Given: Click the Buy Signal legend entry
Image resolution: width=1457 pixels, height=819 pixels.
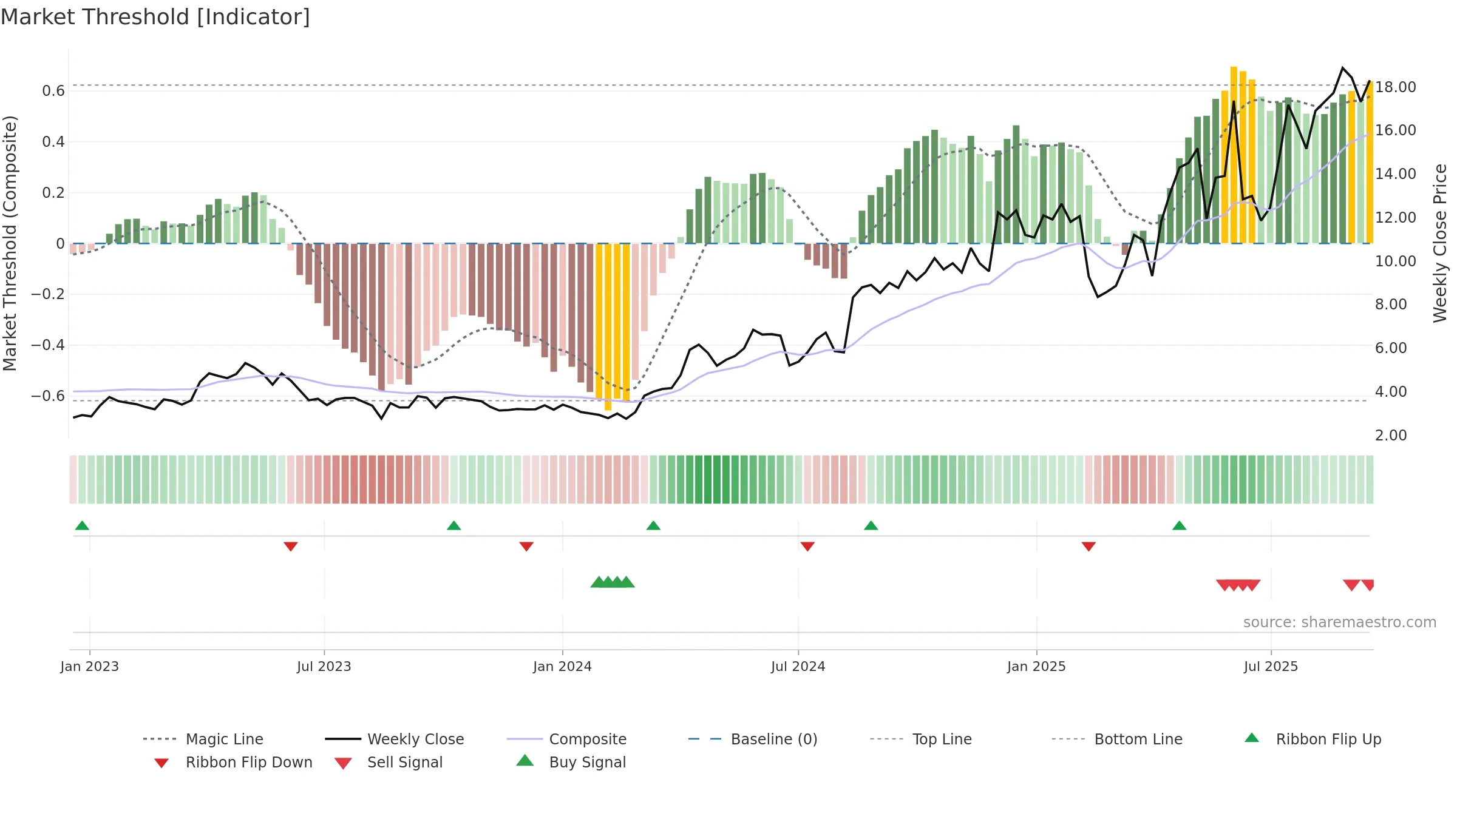Looking at the screenshot, I should tap(571, 762).
